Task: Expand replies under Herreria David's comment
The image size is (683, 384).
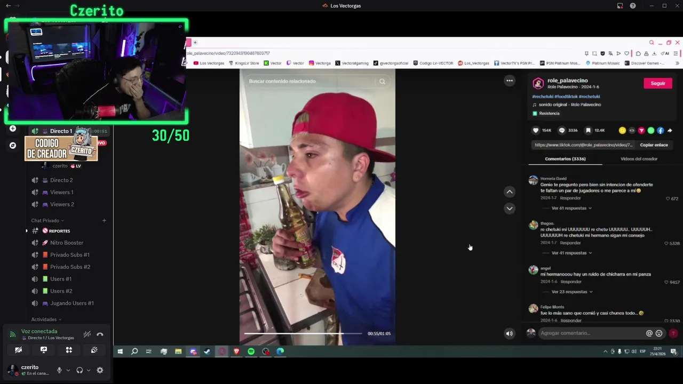Action: point(571,208)
